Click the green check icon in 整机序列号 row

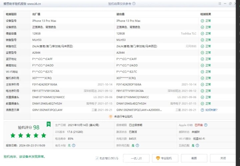pyautogui.click(x=202, y=78)
